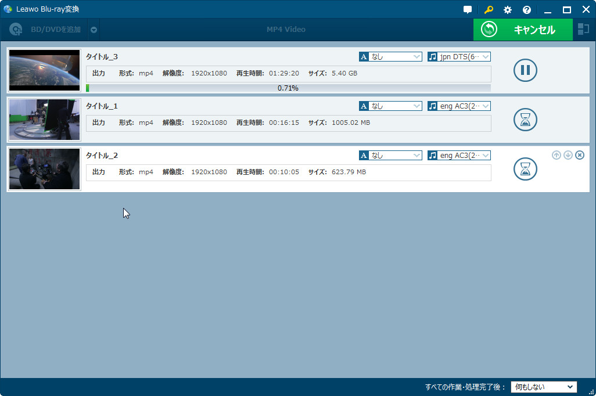Open help using the question mark icon
The image size is (596, 396).
(526, 9)
